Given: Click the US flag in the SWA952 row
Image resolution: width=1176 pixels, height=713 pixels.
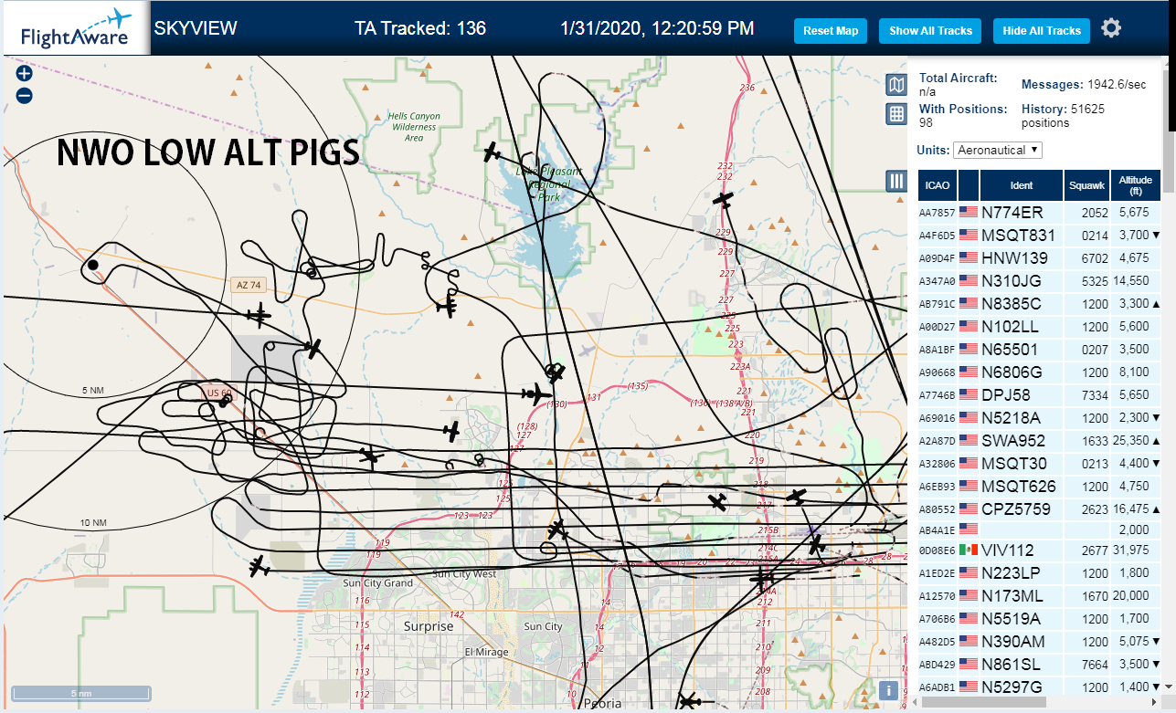Looking at the screenshot, I should point(969,441).
